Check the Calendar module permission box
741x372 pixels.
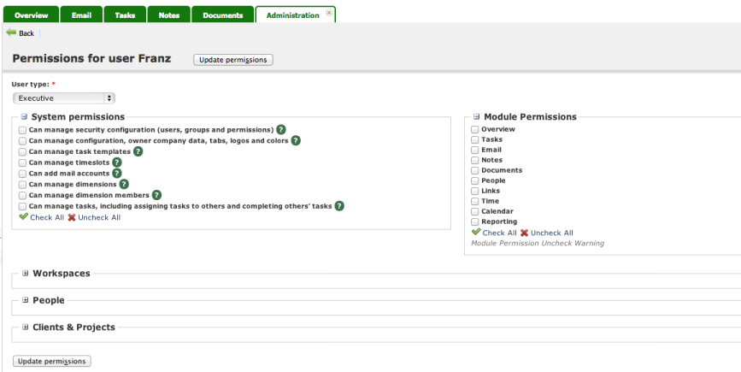[475, 211]
